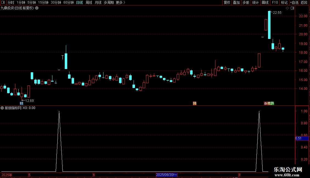Add stock via +自选 button
Image resolution: width=310 pixels, height=178 pixels.
294,2
